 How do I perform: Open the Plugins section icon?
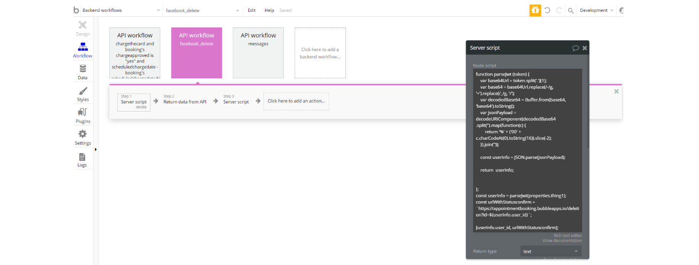[x=83, y=112]
